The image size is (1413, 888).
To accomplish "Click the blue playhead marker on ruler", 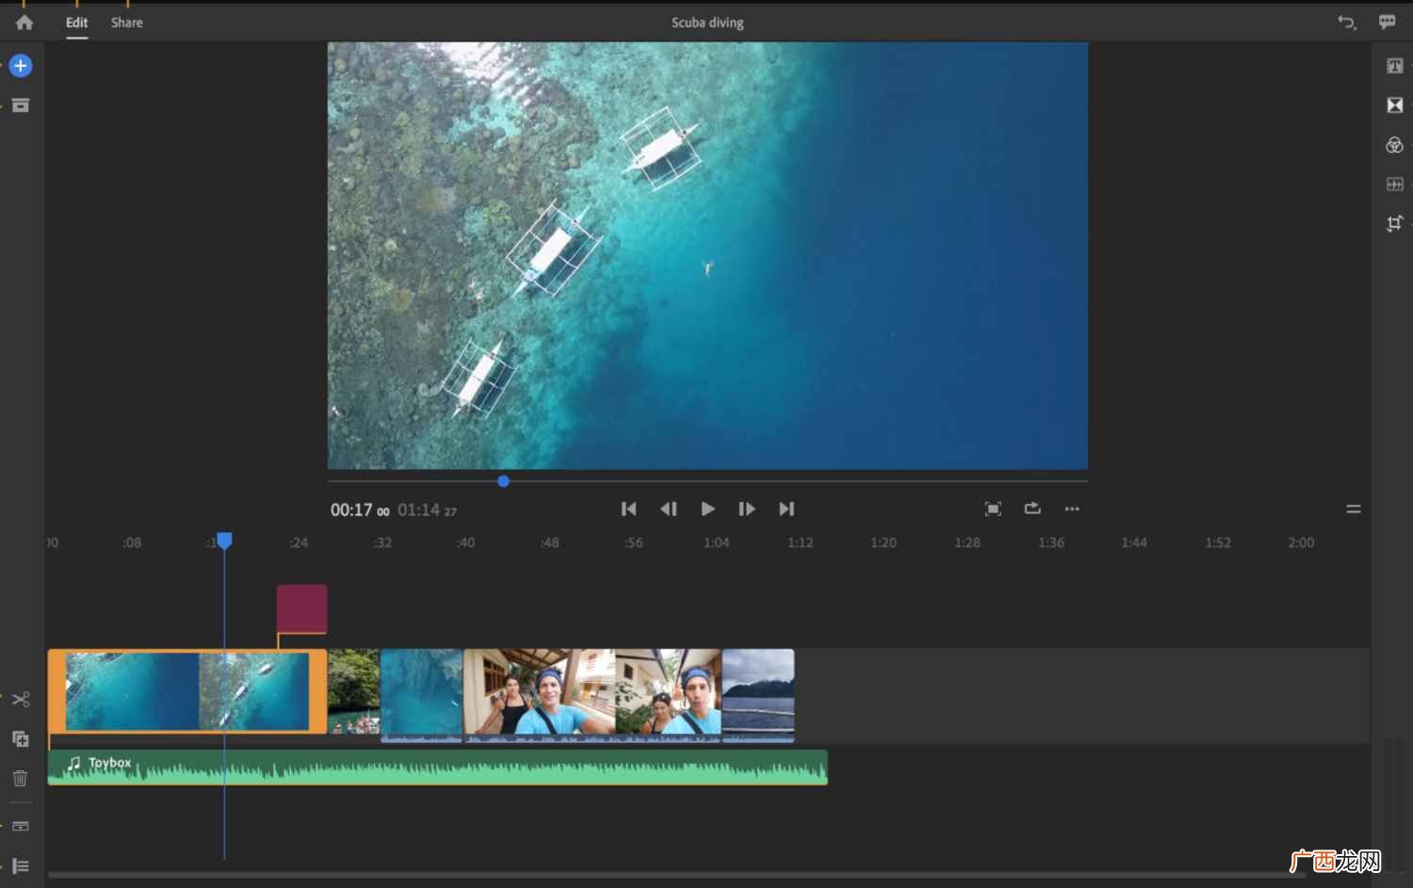I will pyautogui.click(x=224, y=541).
